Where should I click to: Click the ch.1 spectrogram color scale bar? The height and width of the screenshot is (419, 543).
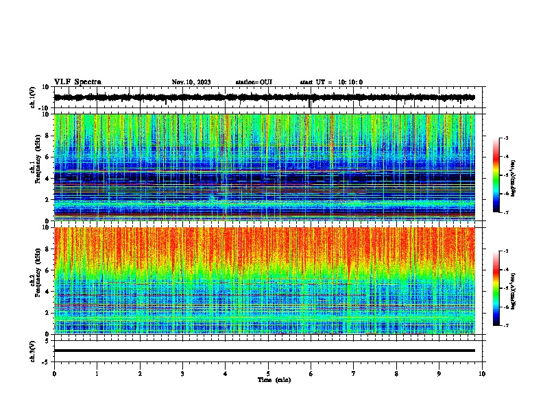pos(496,175)
